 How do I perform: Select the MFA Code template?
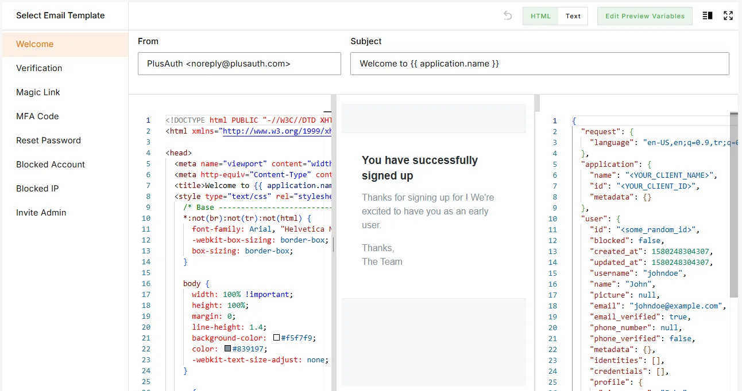(x=37, y=116)
